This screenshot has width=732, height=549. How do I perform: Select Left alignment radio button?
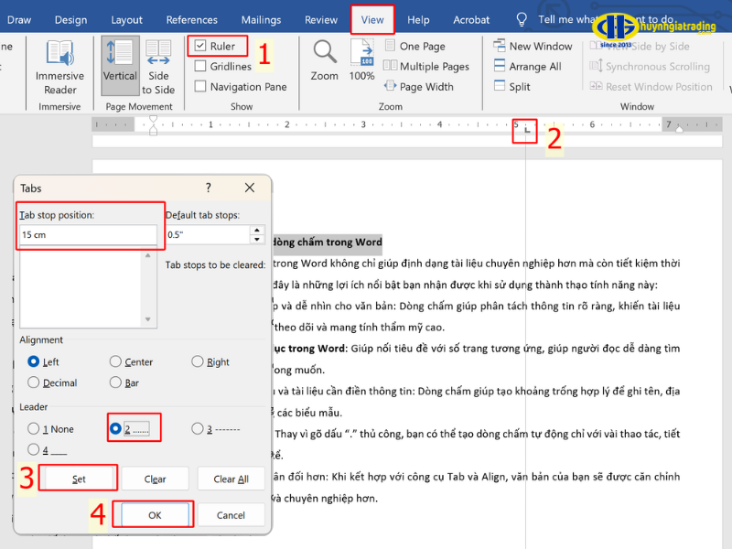click(x=34, y=361)
